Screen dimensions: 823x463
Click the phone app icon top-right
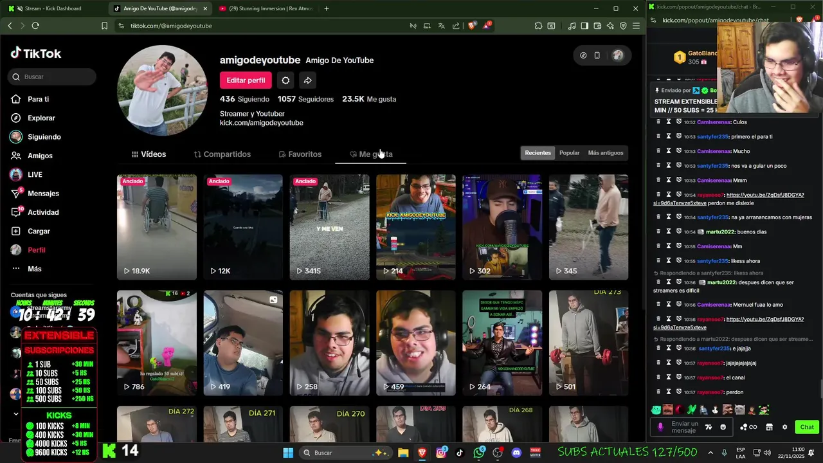click(x=597, y=55)
